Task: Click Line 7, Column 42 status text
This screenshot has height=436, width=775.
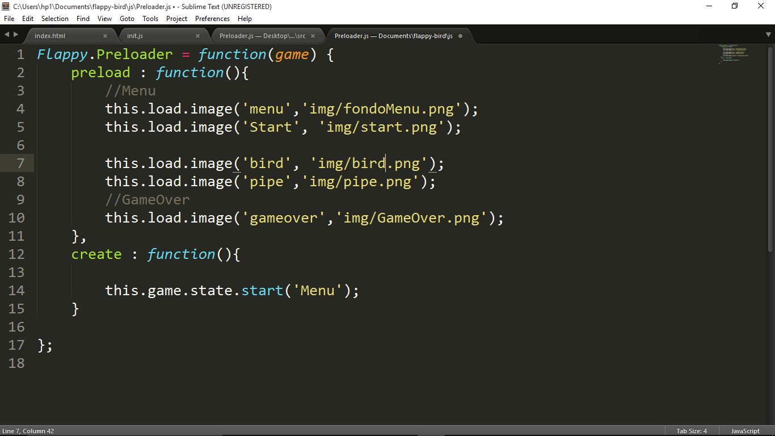Action: [x=28, y=431]
